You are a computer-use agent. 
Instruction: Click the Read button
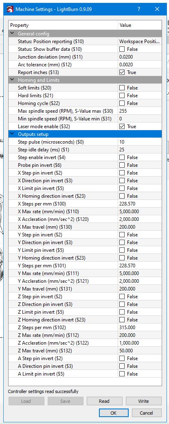click(104, 401)
